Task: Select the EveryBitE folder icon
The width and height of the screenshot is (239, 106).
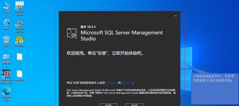Action: 20,76
